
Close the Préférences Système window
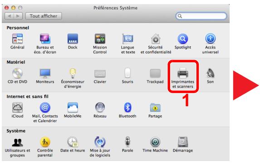click(6, 8)
